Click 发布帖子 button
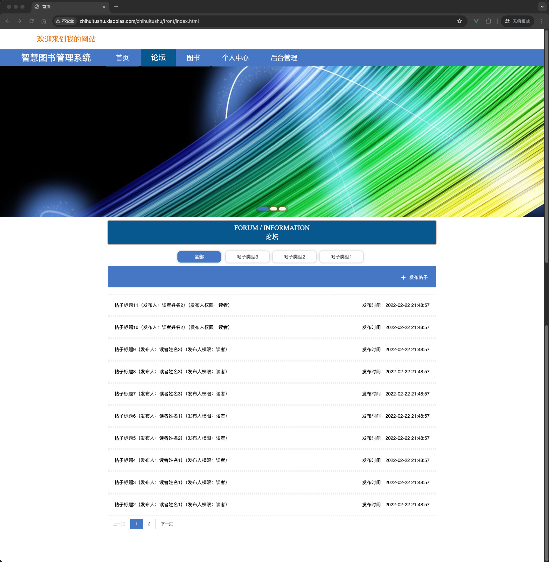This screenshot has width=549, height=562. [x=415, y=277]
